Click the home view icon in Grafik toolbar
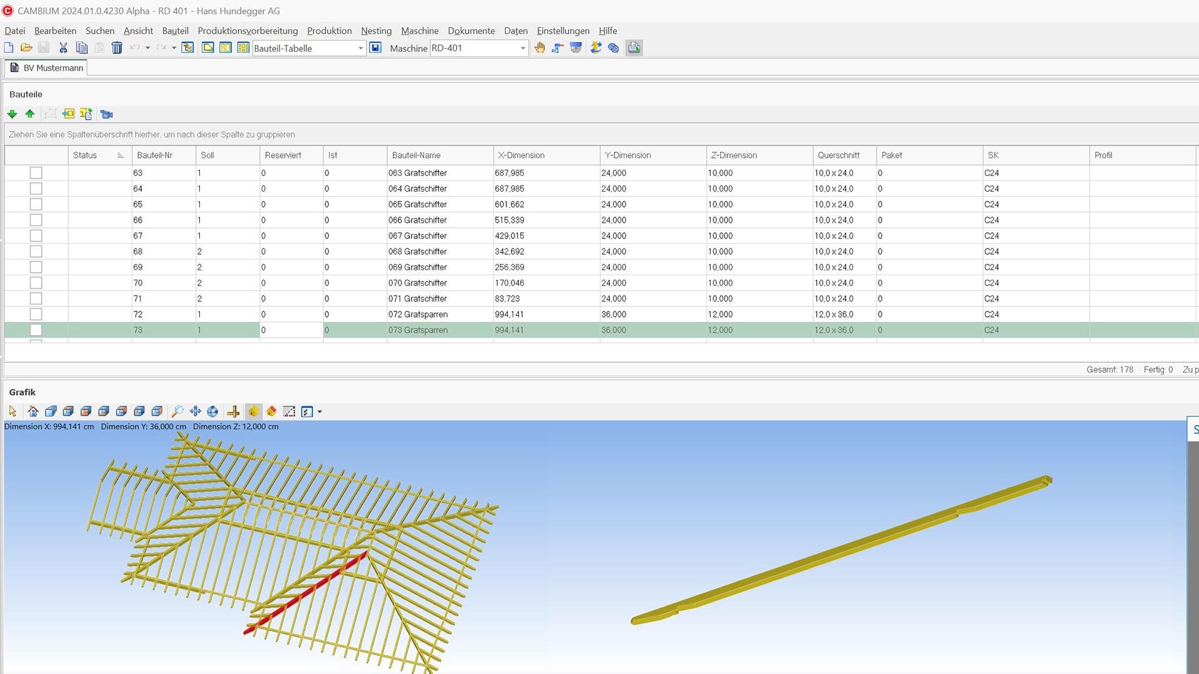The image size is (1199, 674). [33, 411]
